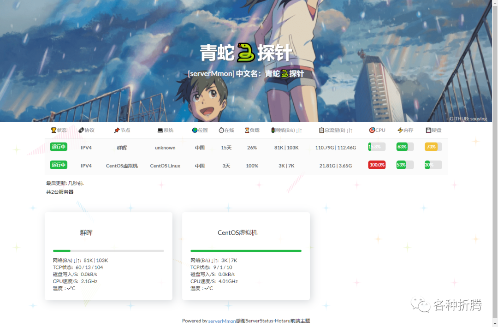The width and height of the screenshot is (498, 327).
Task: Click CPU速度/S: 4.01GHz line
Action: click(214, 281)
